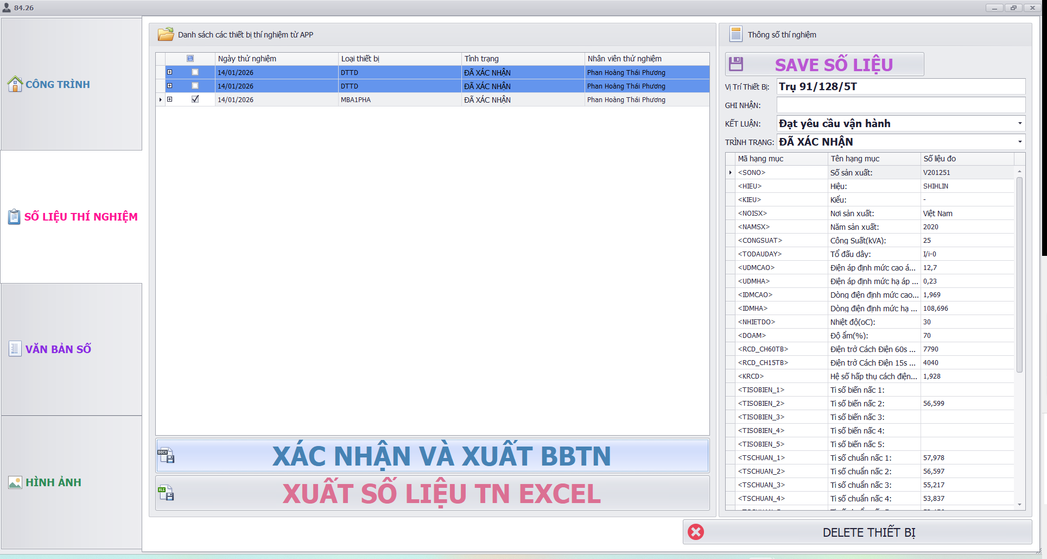Check the first DTTD row checkbox
The height and width of the screenshot is (559, 1047).
(x=195, y=72)
